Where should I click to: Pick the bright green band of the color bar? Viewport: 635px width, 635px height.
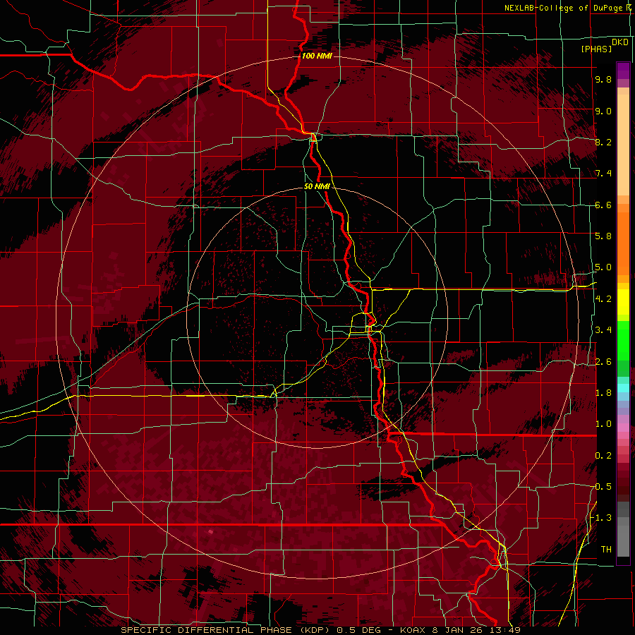point(623,340)
